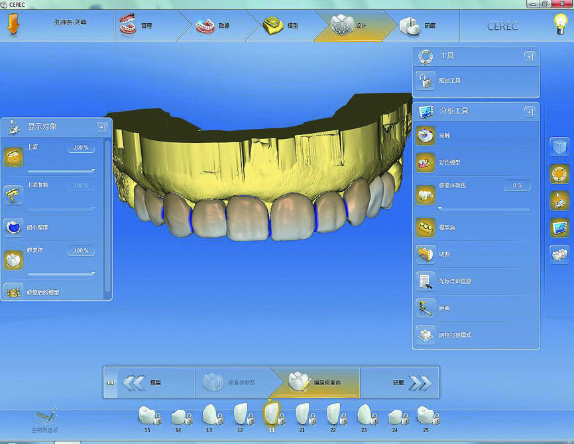The image size is (574, 444).
Task: Toggle the 最小厚度 minimum thickness display
Action: (14, 226)
